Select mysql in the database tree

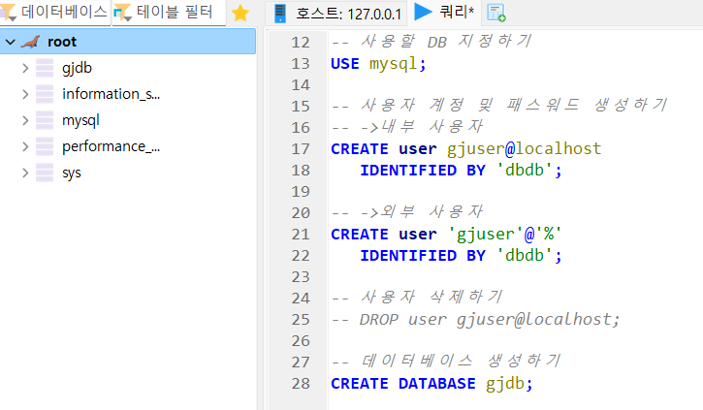click(x=80, y=120)
